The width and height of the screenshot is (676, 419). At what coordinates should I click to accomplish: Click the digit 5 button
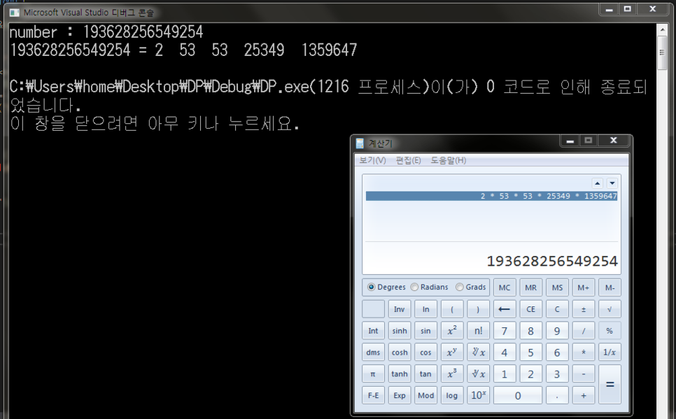point(530,352)
